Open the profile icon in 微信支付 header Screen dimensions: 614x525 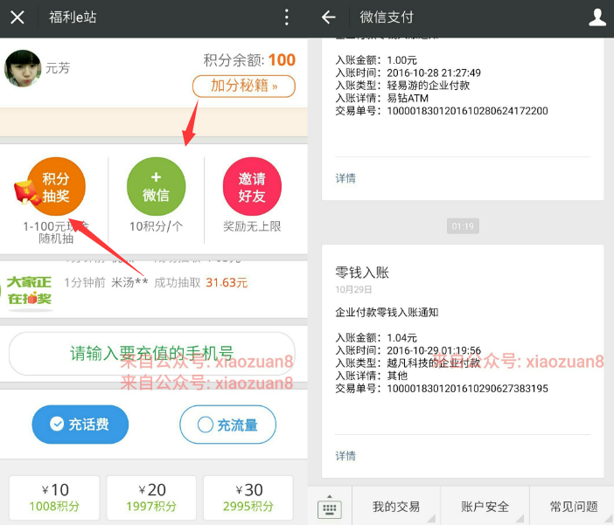coord(597,17)
